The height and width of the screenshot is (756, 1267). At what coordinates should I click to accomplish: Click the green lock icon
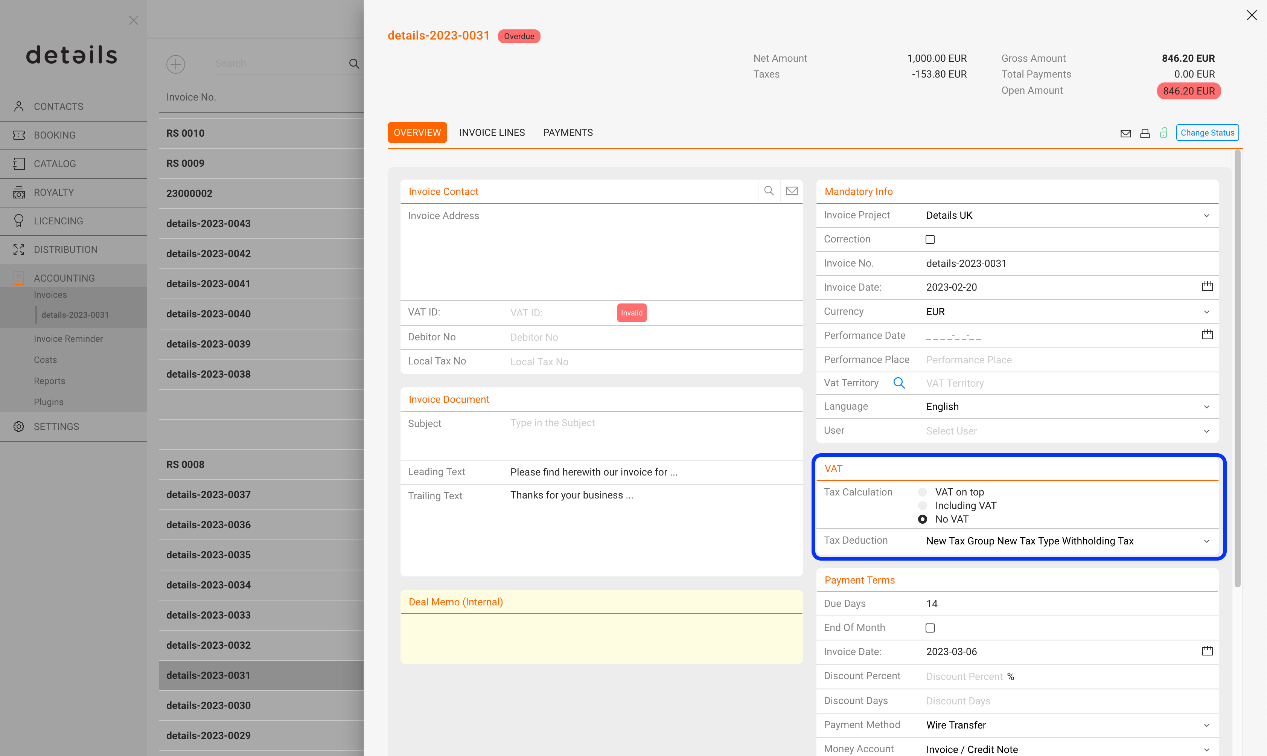[1163, 133]
